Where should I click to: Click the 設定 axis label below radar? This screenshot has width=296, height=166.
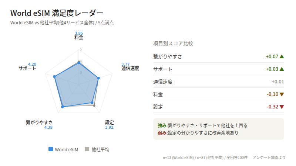coord(110,122)
